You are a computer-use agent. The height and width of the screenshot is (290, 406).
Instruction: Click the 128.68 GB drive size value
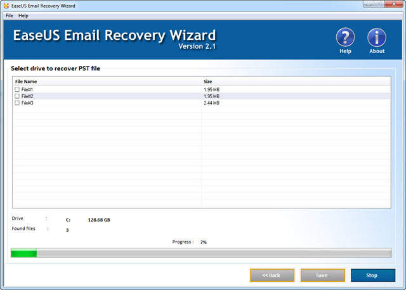point(99,220)
